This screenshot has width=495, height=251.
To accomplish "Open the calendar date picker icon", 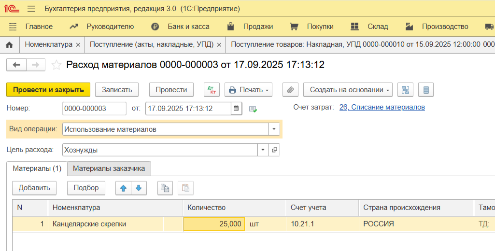I will click(236, 109).
